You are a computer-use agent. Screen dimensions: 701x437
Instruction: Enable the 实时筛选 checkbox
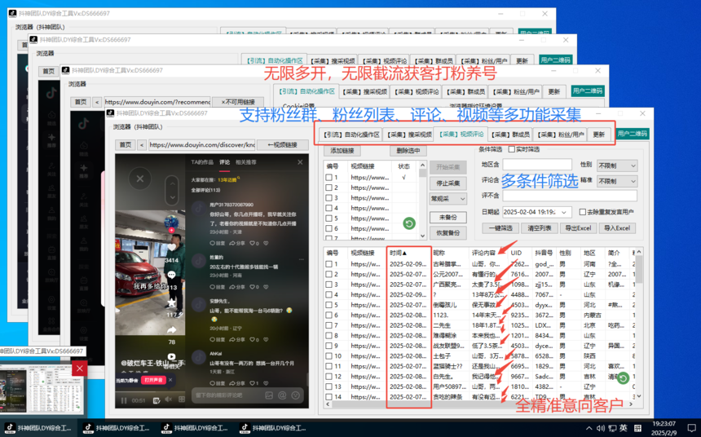(x=511, y=149)
